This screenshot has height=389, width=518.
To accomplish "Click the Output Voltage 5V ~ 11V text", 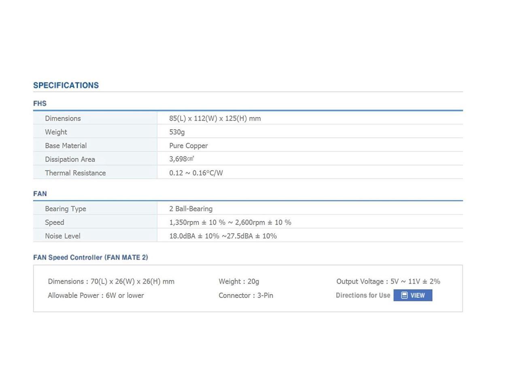I will 388,281.
